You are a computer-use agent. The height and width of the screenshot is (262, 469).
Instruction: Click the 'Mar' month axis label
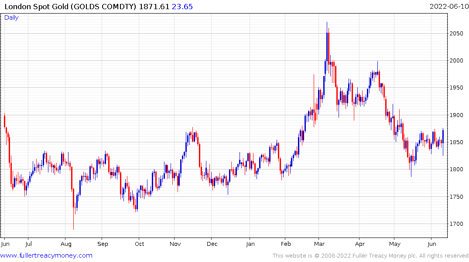(319, 244)
